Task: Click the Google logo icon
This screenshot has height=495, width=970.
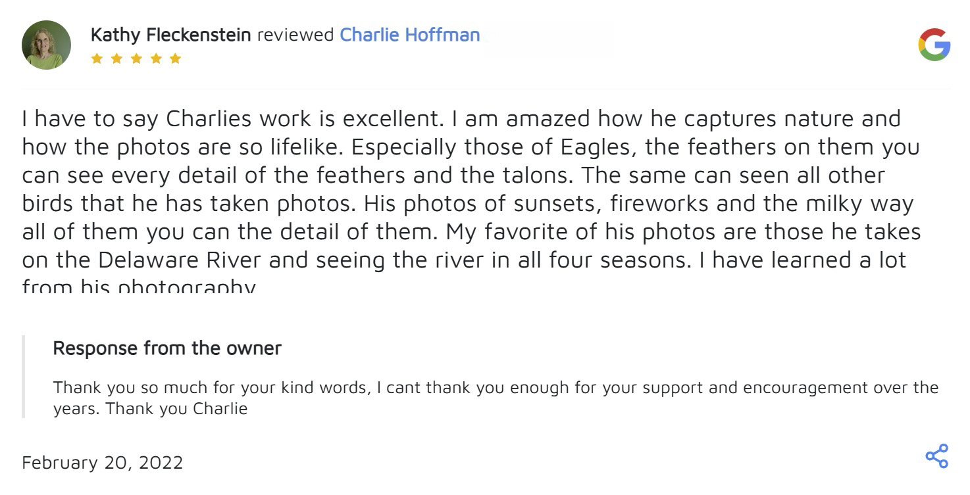Action: (x=934, y=45)
